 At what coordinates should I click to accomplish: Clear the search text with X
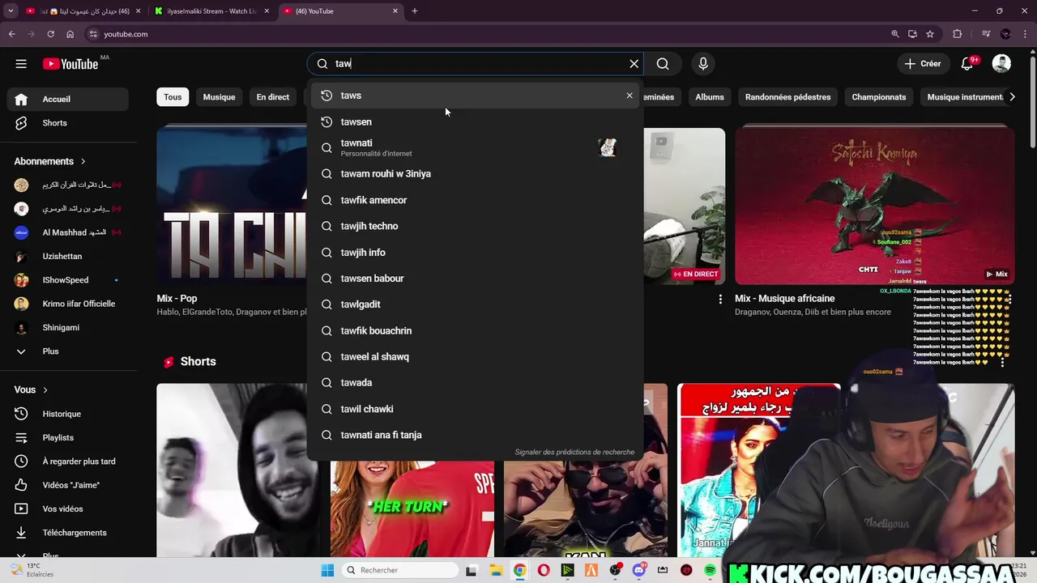pos(634,64)
